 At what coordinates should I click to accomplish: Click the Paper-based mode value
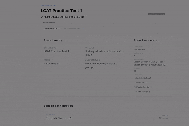coord(51,64)
